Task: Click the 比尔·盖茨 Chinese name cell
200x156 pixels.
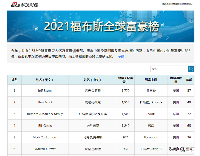Action: (x=93, y=126)
